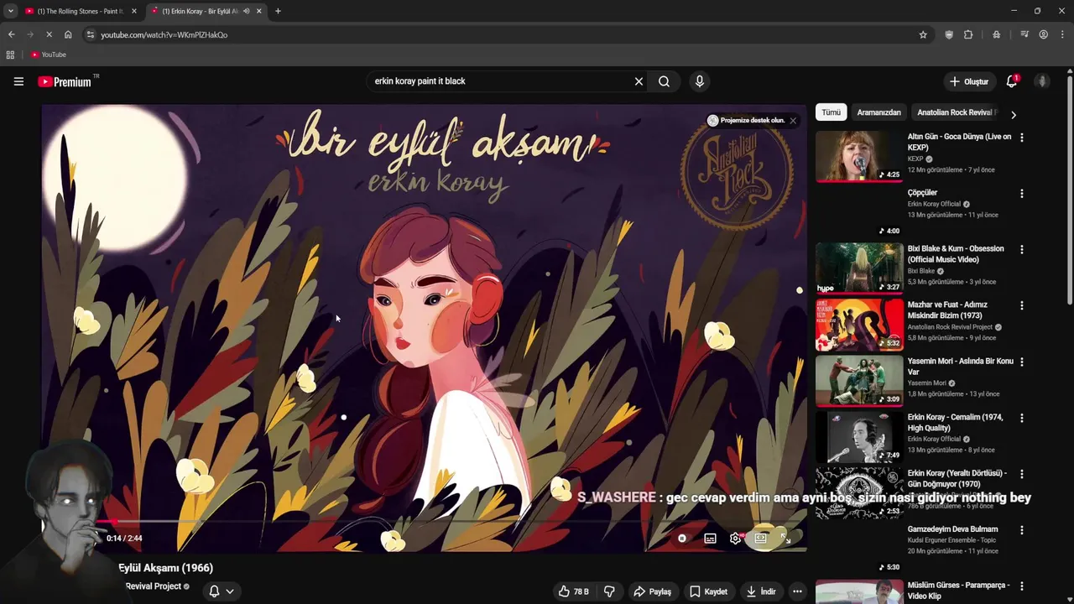Open a new browser tab
Image resolution: width=1074 pixels, height=604 pixels.
tap(278, 11)
